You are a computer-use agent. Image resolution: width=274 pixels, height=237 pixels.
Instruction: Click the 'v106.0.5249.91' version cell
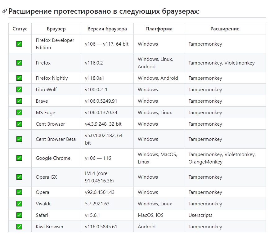pos(107,101)
